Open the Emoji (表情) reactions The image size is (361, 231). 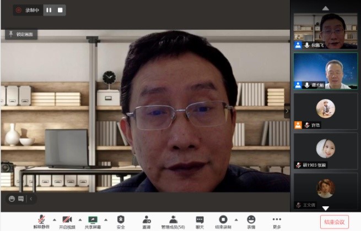coord(251,221)
